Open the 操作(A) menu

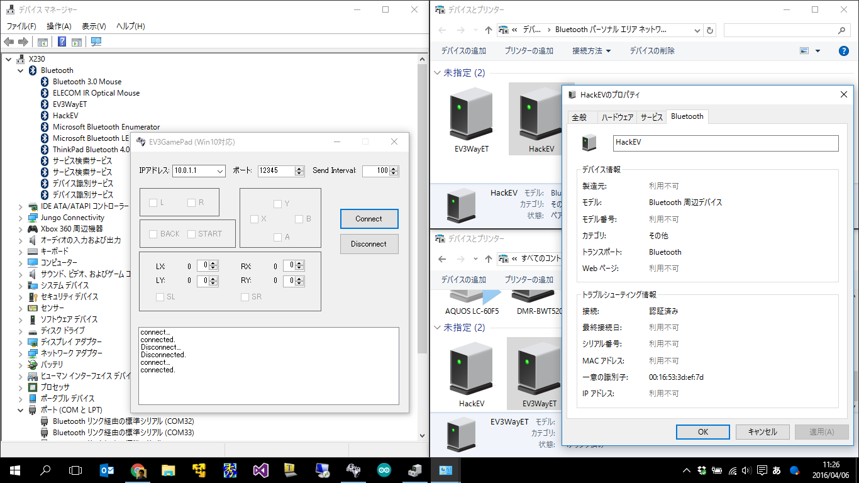coord(59,26)
